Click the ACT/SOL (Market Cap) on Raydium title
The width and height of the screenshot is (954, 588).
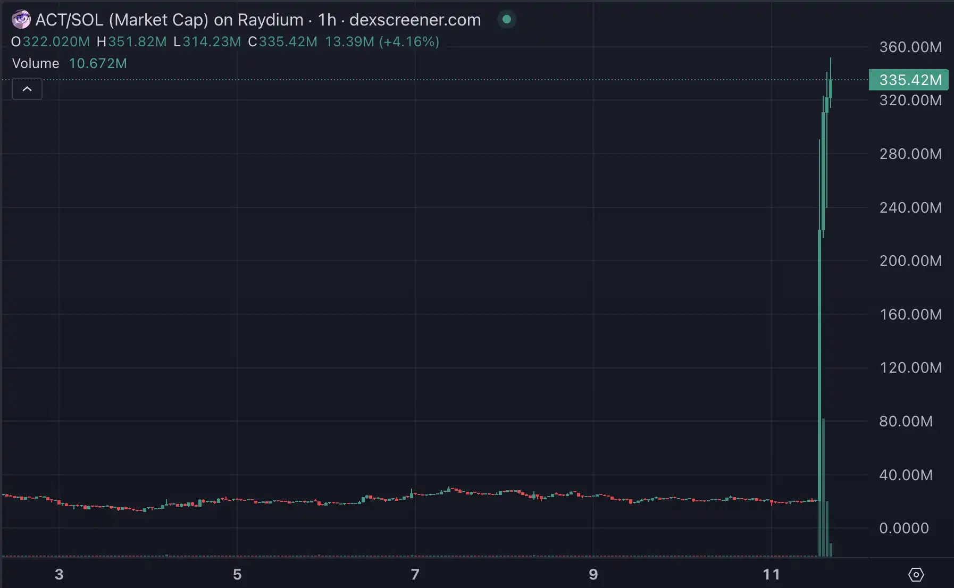click(170, 20)
